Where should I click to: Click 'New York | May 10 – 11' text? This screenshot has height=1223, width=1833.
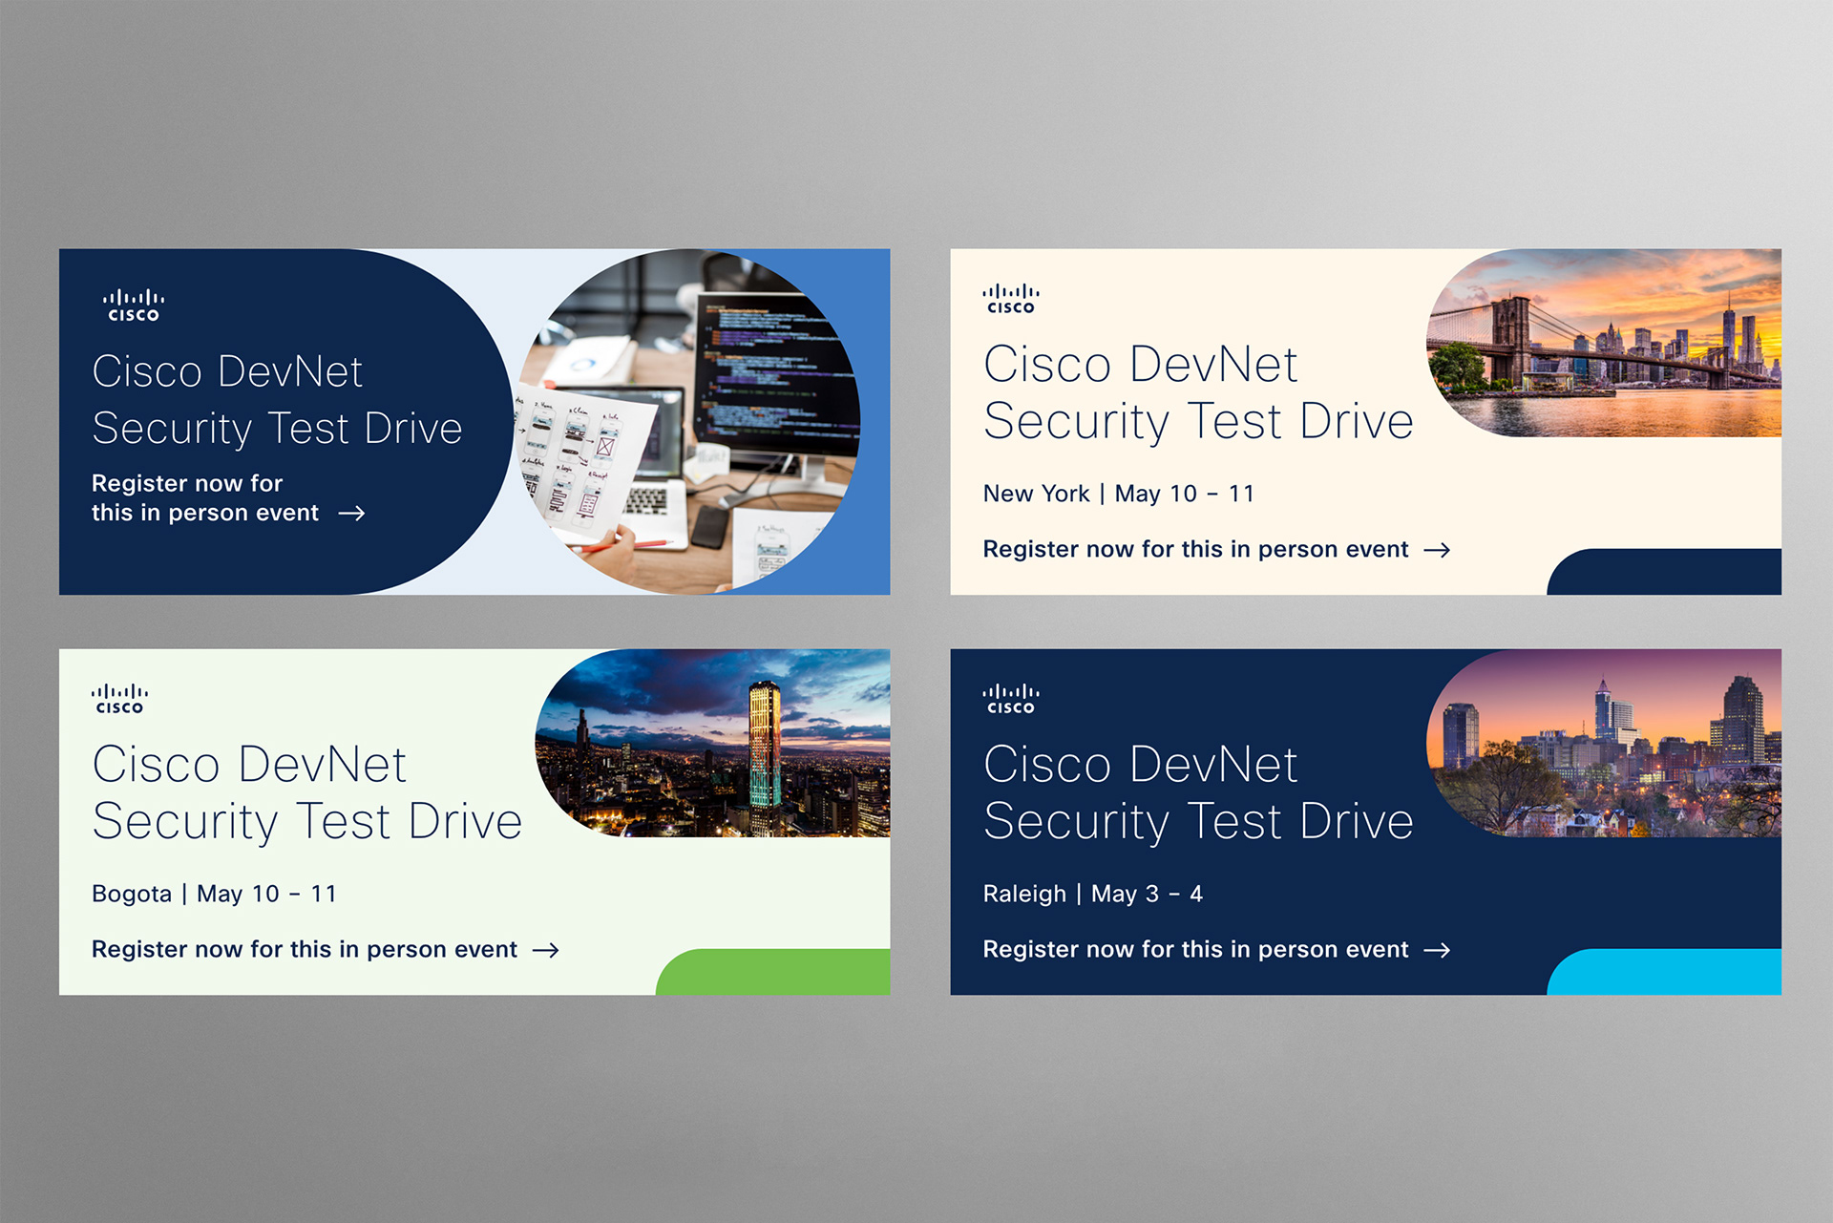pyautogui.click(x=1119, y=494)
